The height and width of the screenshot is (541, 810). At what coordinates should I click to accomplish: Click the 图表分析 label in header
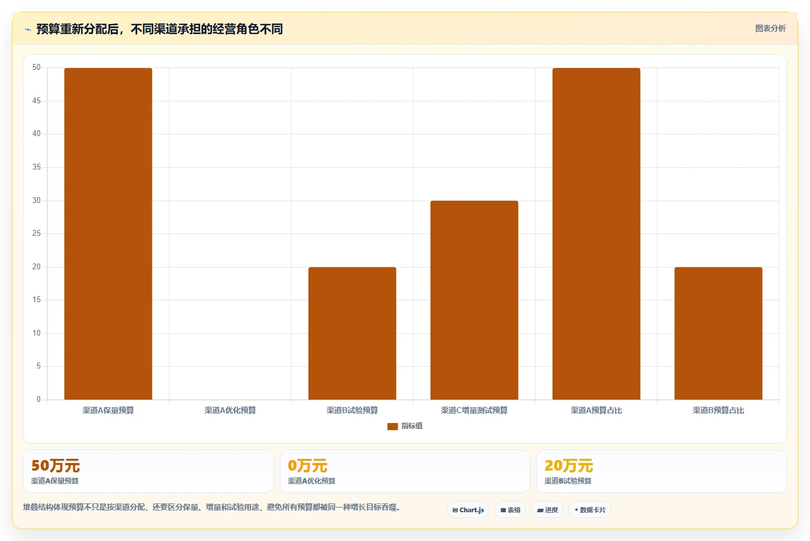pos(770,28)
